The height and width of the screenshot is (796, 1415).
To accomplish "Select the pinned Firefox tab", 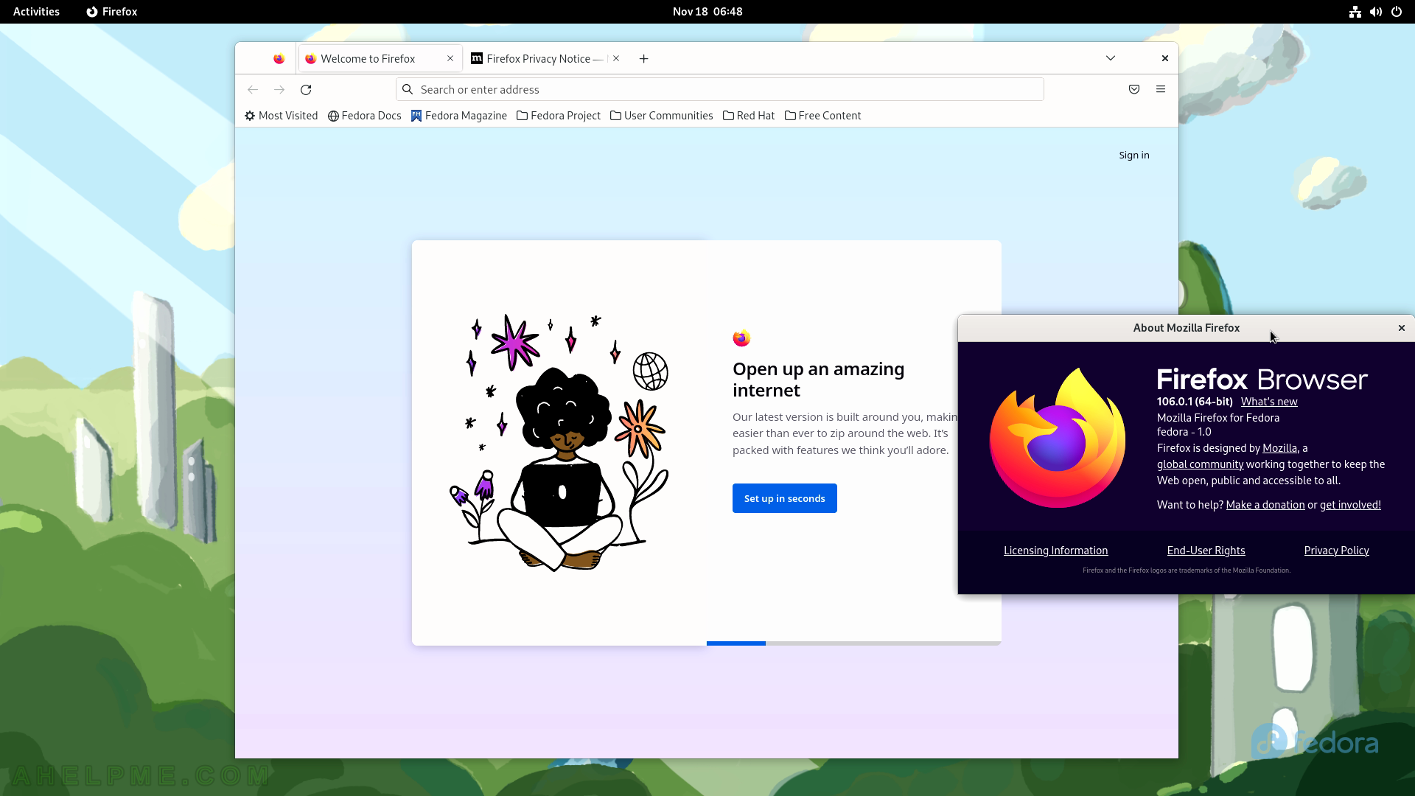I will [x=279, y=58].
